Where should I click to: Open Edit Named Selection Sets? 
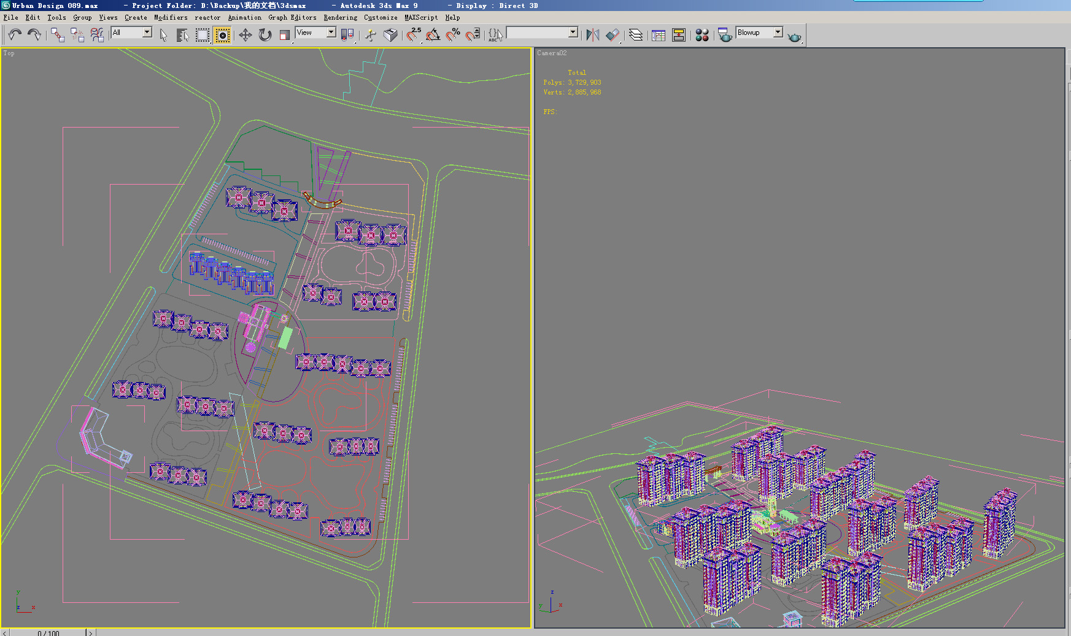495,35
